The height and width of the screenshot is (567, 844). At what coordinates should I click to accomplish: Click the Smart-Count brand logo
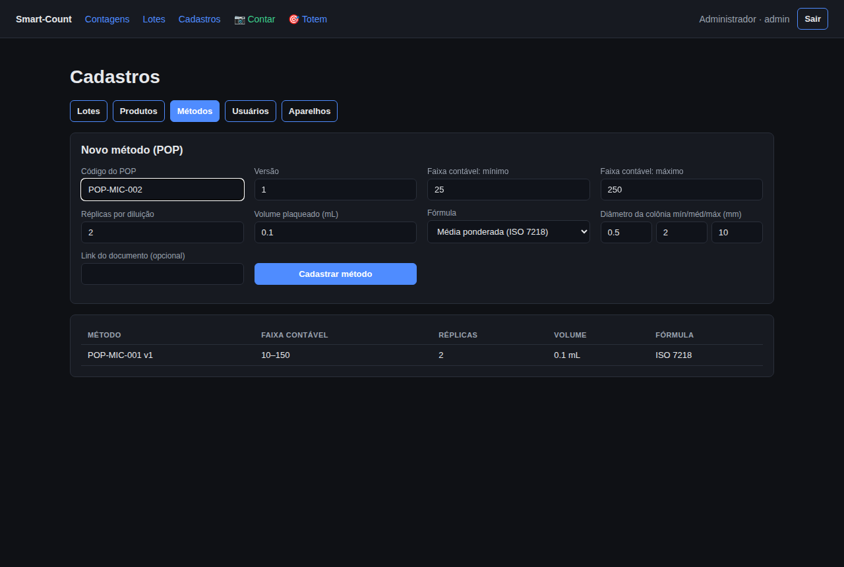click(x=44, y=19)
